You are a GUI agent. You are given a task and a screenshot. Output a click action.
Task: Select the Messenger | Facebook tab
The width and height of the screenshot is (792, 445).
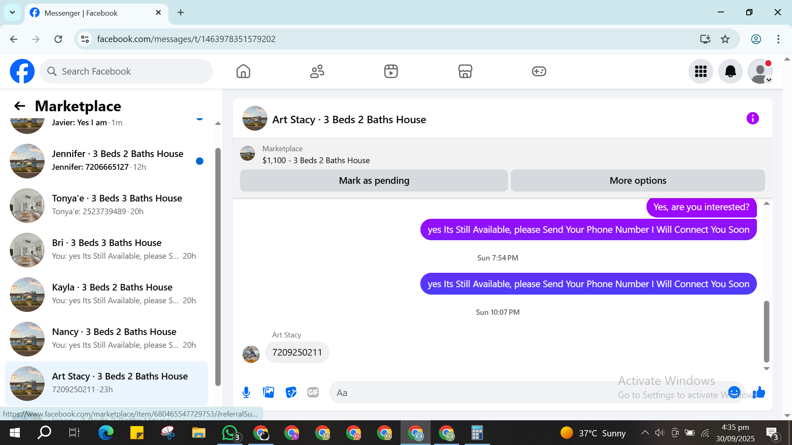[x=97, y=13]
